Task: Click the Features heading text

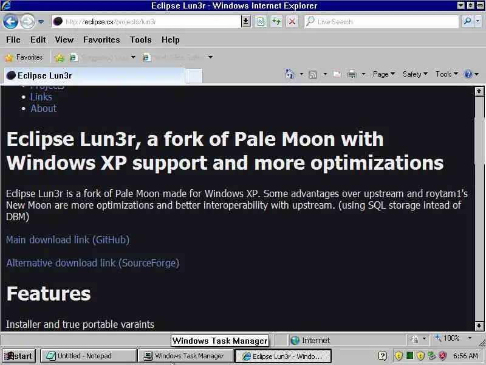Action: pyautogui.click(x=49, y=294)
